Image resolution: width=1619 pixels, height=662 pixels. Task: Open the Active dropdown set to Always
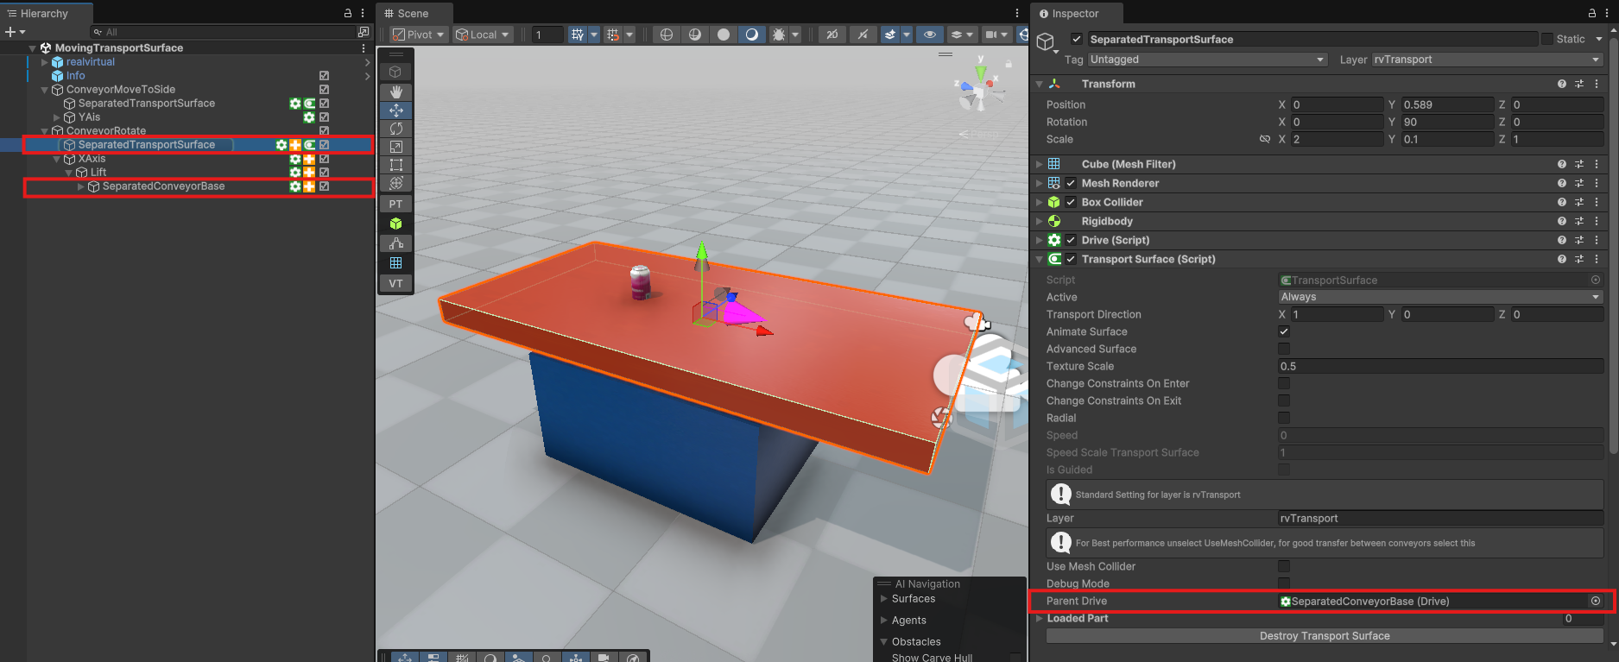tap(1439, 297)
